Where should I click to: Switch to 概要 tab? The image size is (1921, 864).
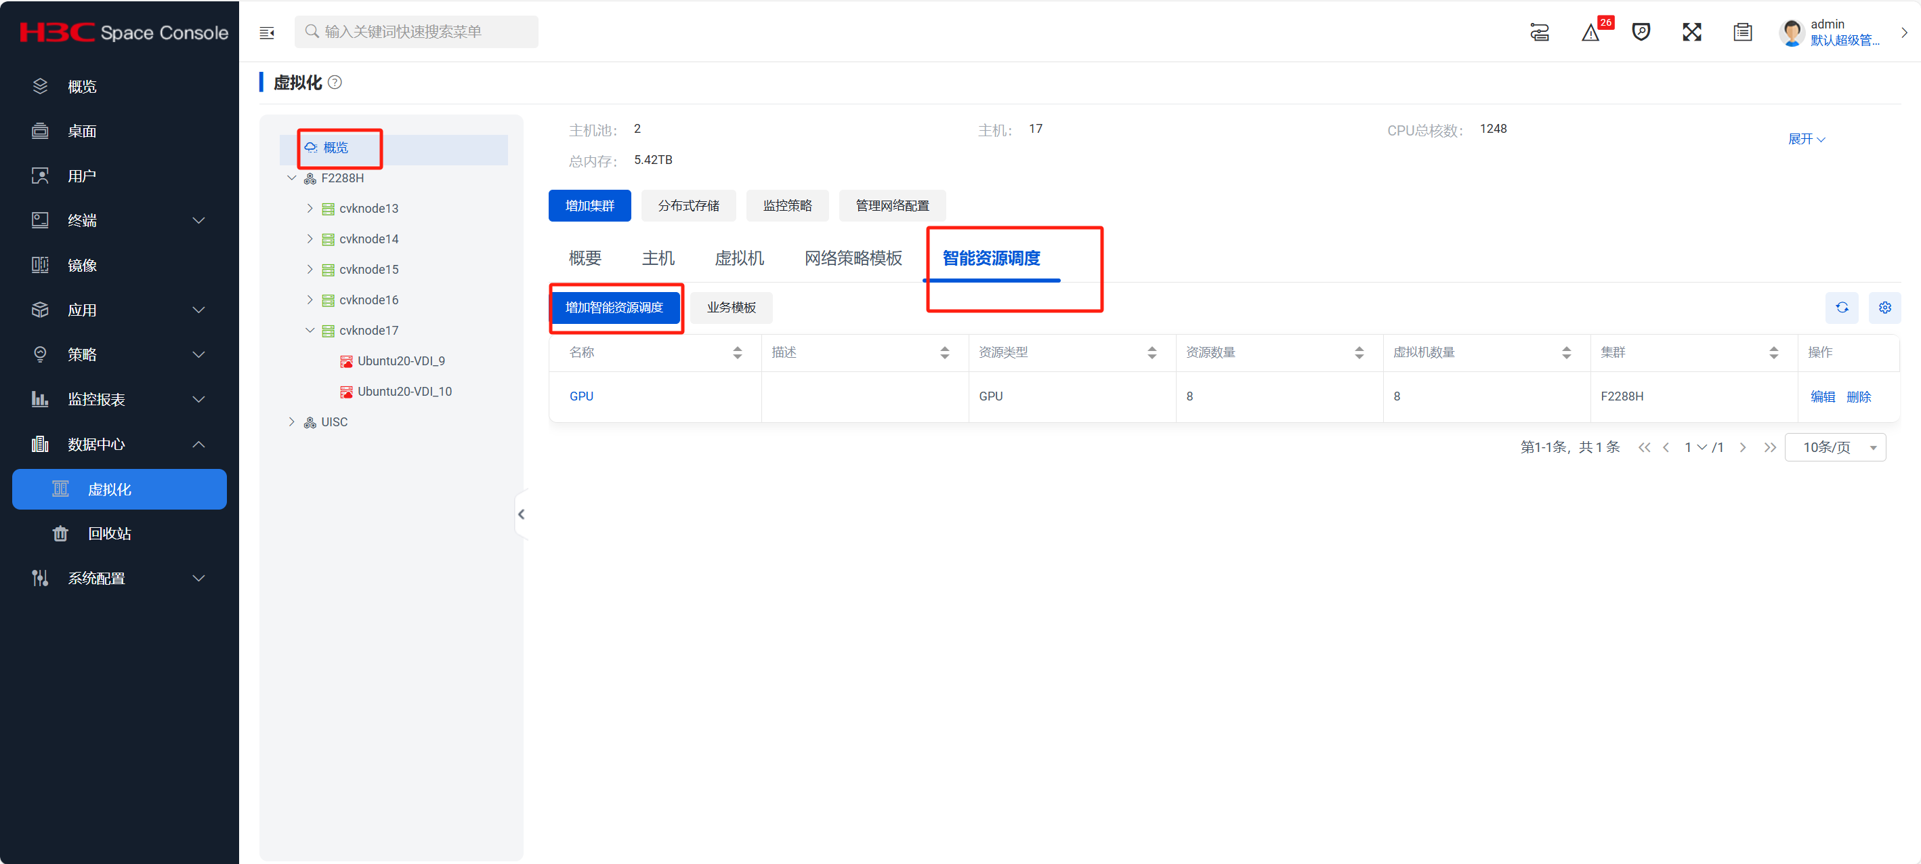585,258
